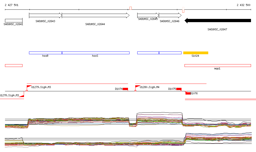Select the D1075 terminator marker
256x152 pixels.
[x=179, y=89]
